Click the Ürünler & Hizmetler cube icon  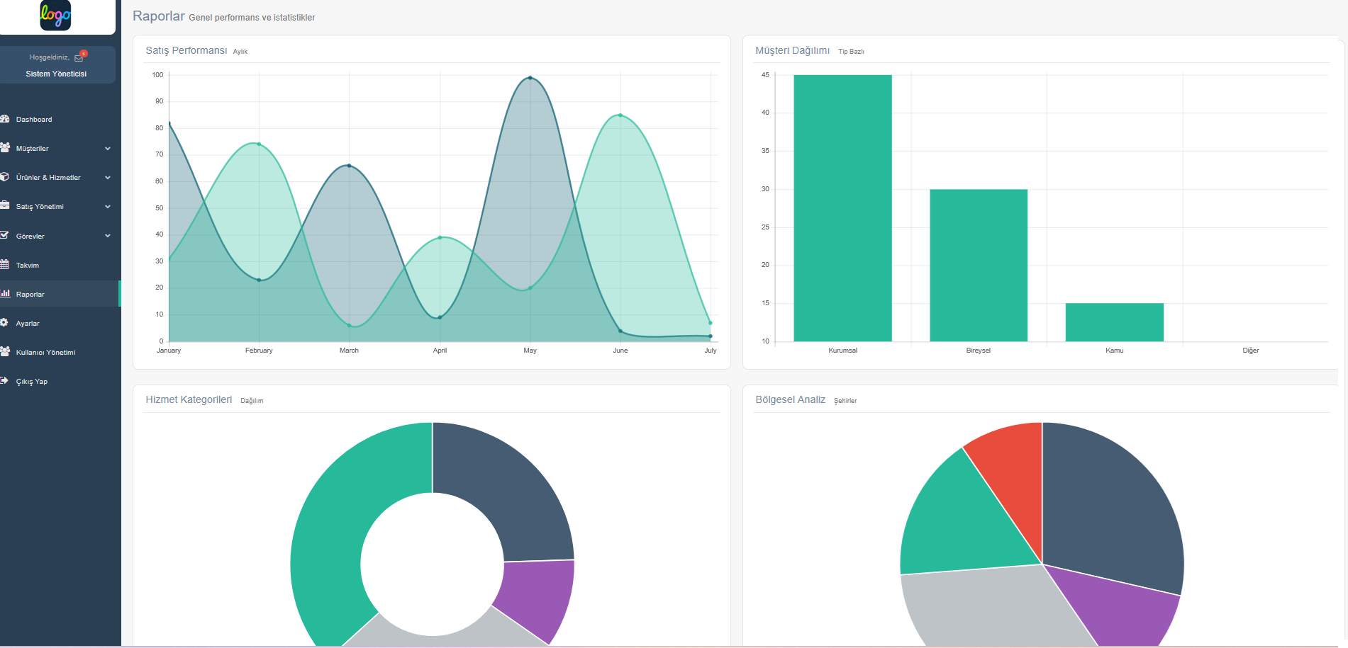click(5, 177)
